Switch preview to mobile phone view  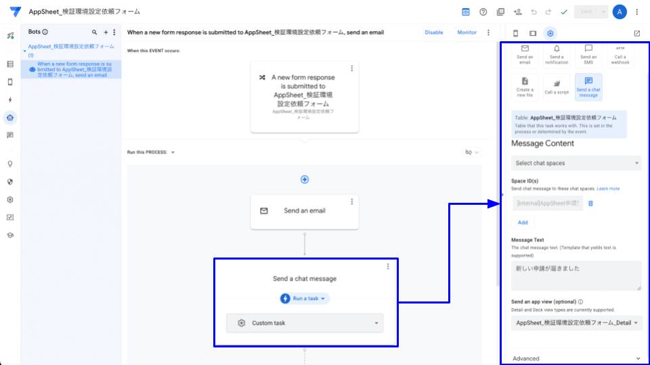pyautogui.click(x=516, y=33)
